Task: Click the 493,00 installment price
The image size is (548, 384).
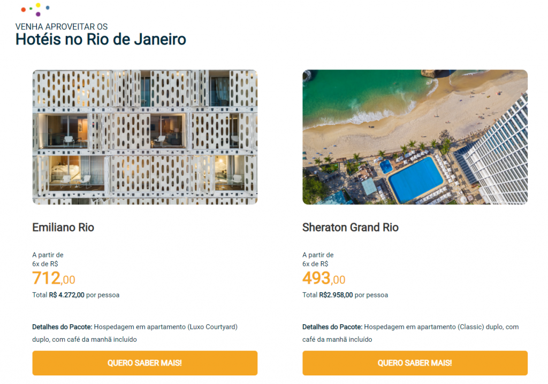Action: [323, 278]
